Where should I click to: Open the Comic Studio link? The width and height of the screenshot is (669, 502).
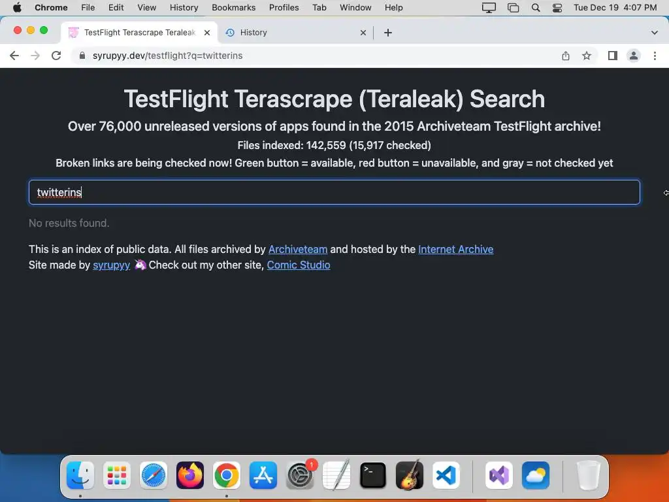[x=299, y=265]
